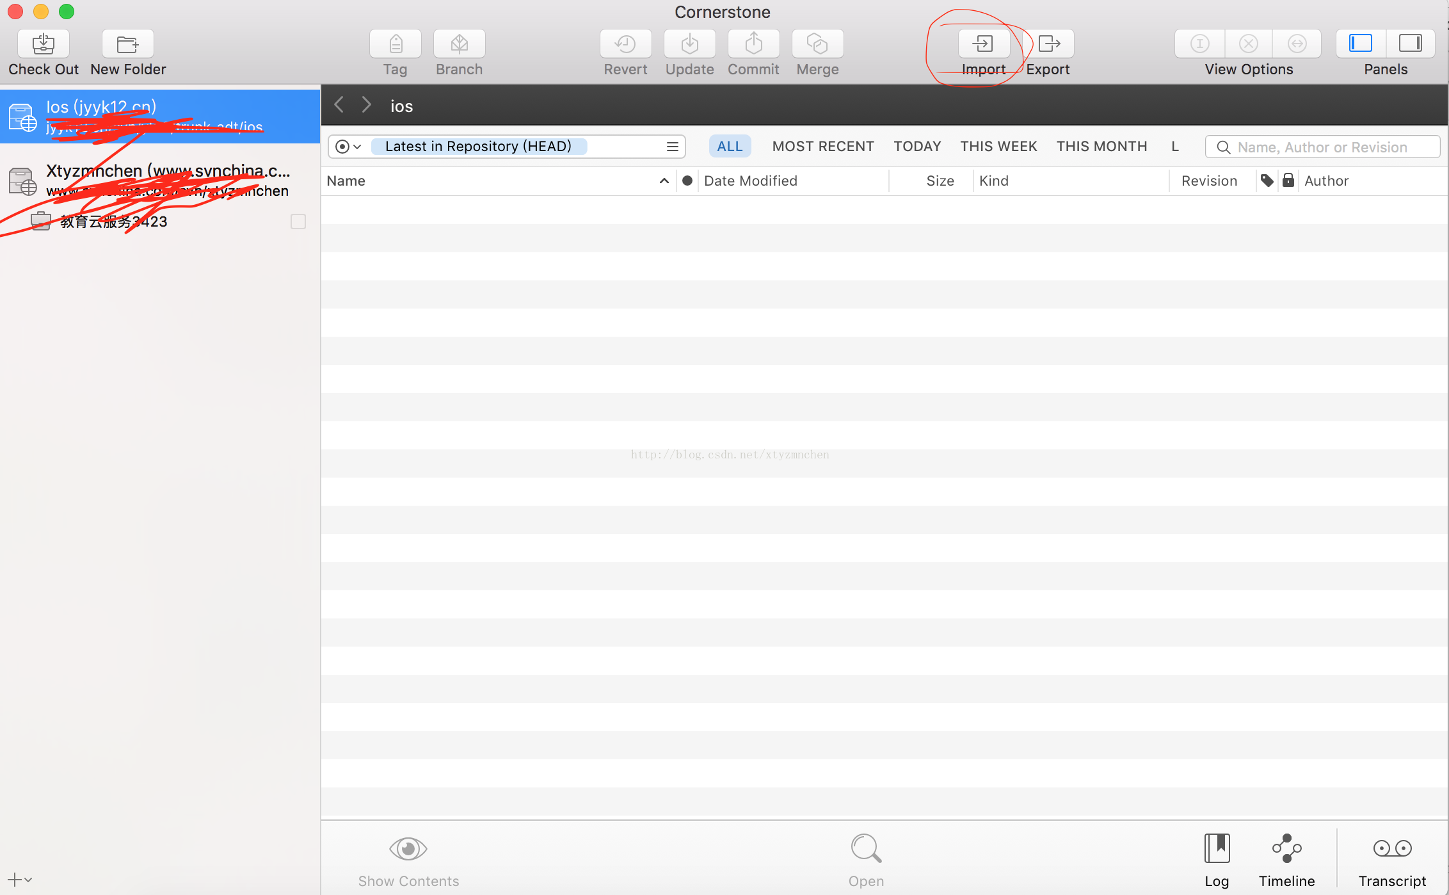Click the ios path label in the navigation bar
The image size is (1449, 895).
pos(402,106)
